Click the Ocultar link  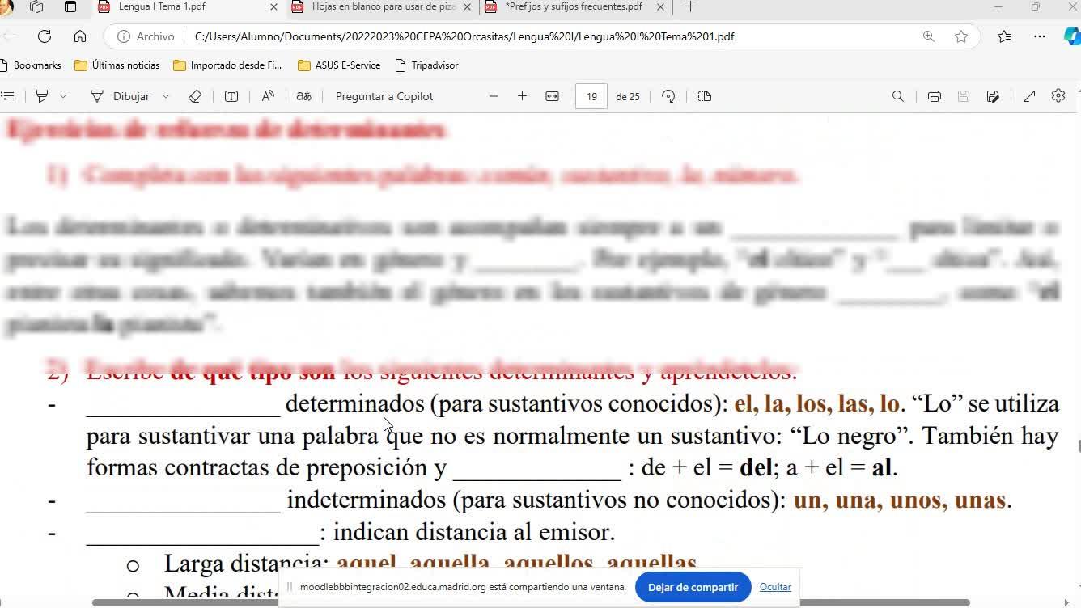(x=775, y=587)
